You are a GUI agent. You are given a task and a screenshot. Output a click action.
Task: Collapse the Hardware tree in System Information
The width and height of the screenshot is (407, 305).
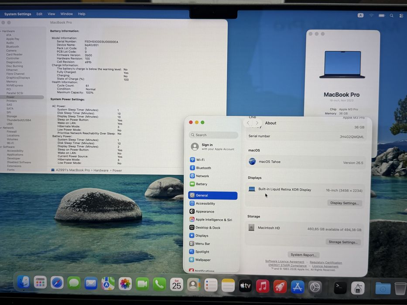[1, 31]
